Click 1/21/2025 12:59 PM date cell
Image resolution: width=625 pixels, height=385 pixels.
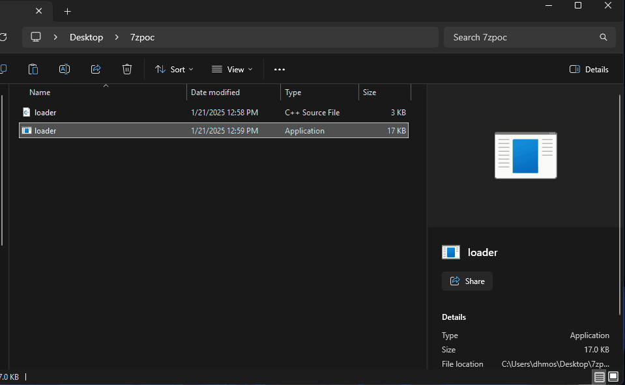(224, 130)
